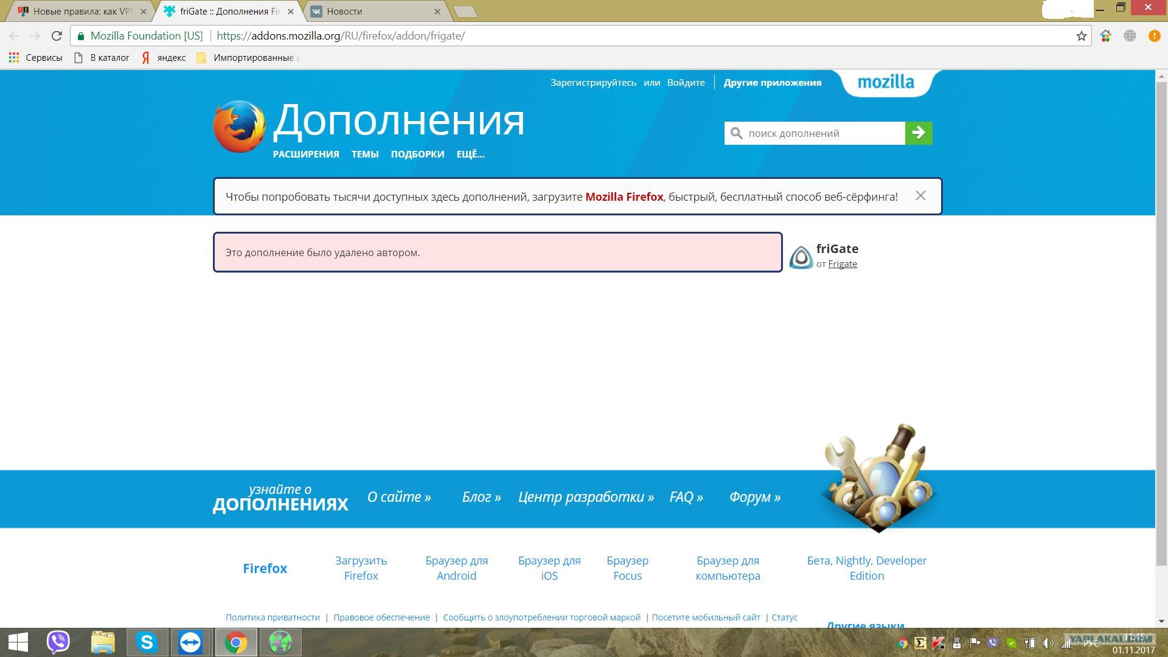
Task: Open the РАСШИРЕНИЯ menu
Action: 306,155
